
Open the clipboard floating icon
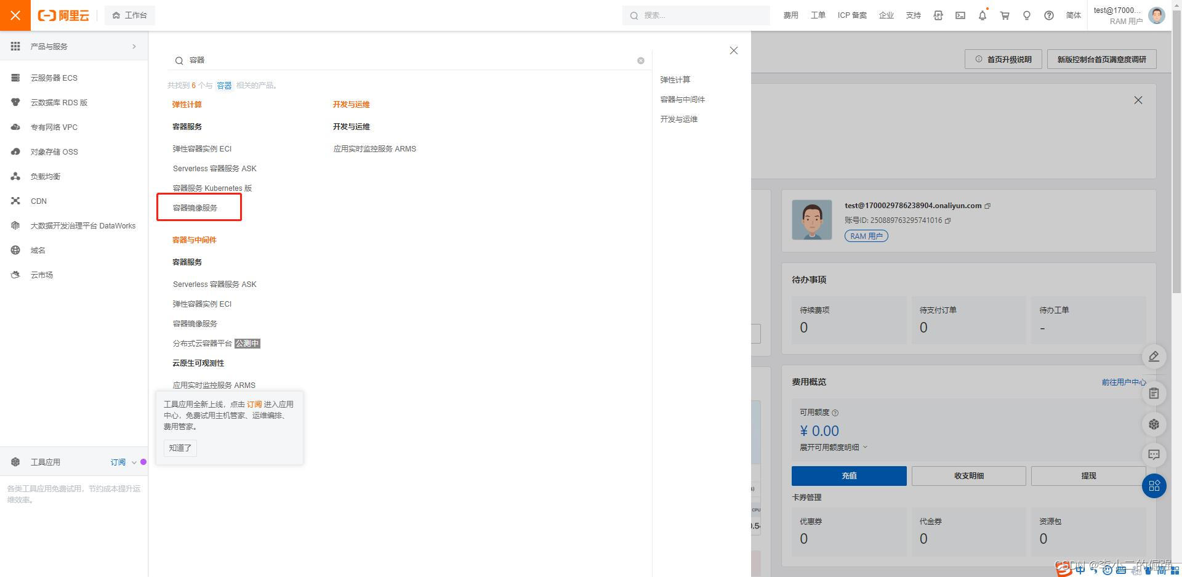click(1154, 393)
